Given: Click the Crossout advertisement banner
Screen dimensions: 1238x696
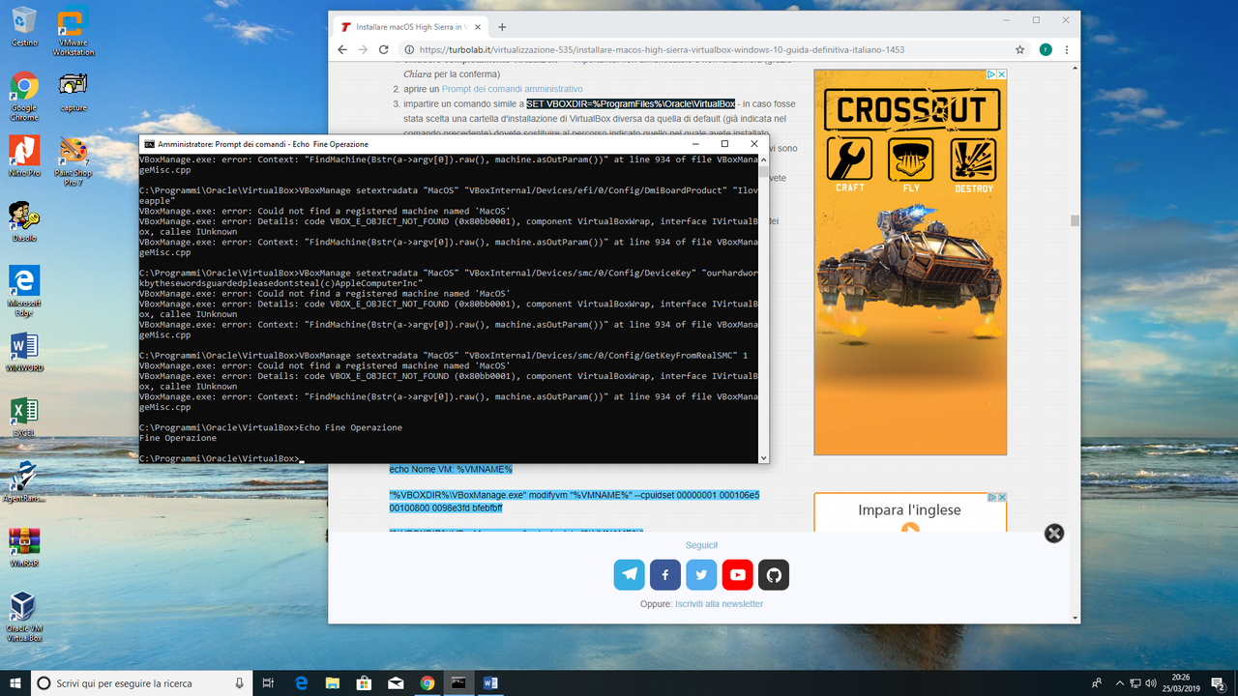Looking at the screenshot, I should [910, 262].
